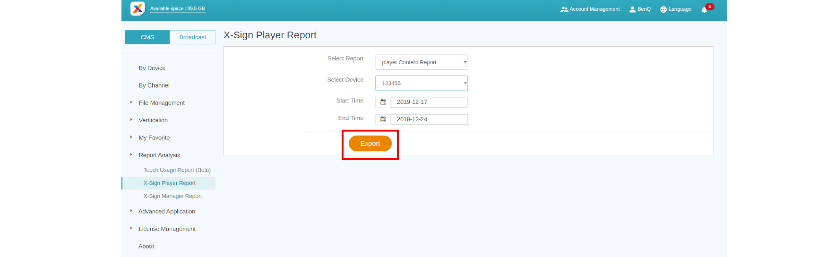Click the X-Sign logo icon
The height and width of the screenshot is (257, 835).
coord(138,8)
